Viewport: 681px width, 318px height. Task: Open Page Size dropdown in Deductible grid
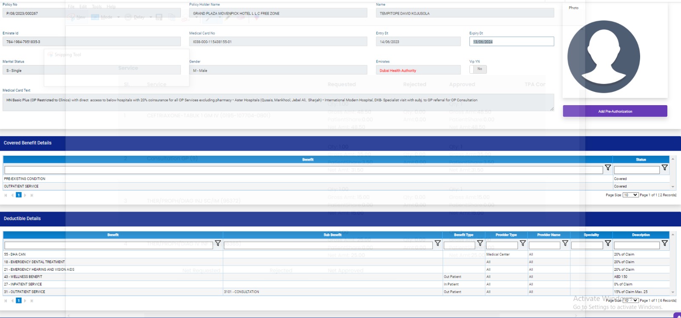tap(630, 301)
